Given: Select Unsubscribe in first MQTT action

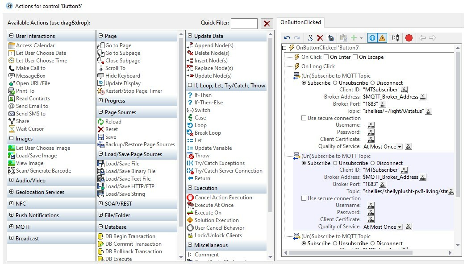Looking at the screenshot, I should tap(335, 83).
